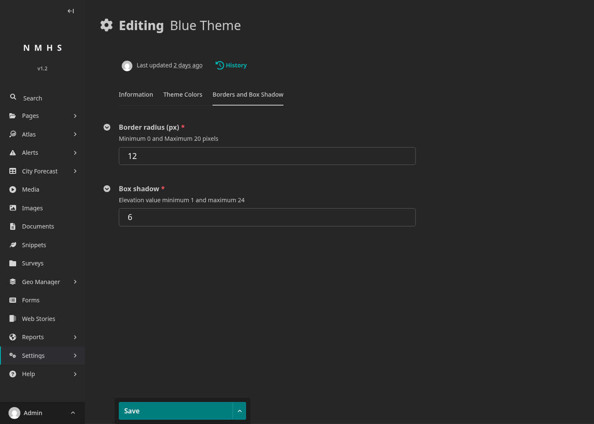Select the Borders and Box Shadow tab
This screenshot has width=594, height=424.
248,95
